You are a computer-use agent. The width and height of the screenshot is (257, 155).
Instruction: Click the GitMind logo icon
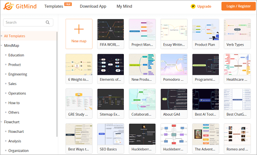coord(9,6)
